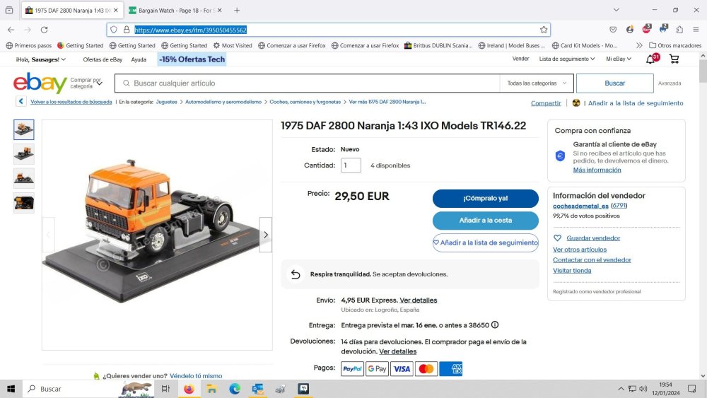This screenshot has height=398, width=707.
Task: Open the Most Visited bookmark
Action: 233,45
